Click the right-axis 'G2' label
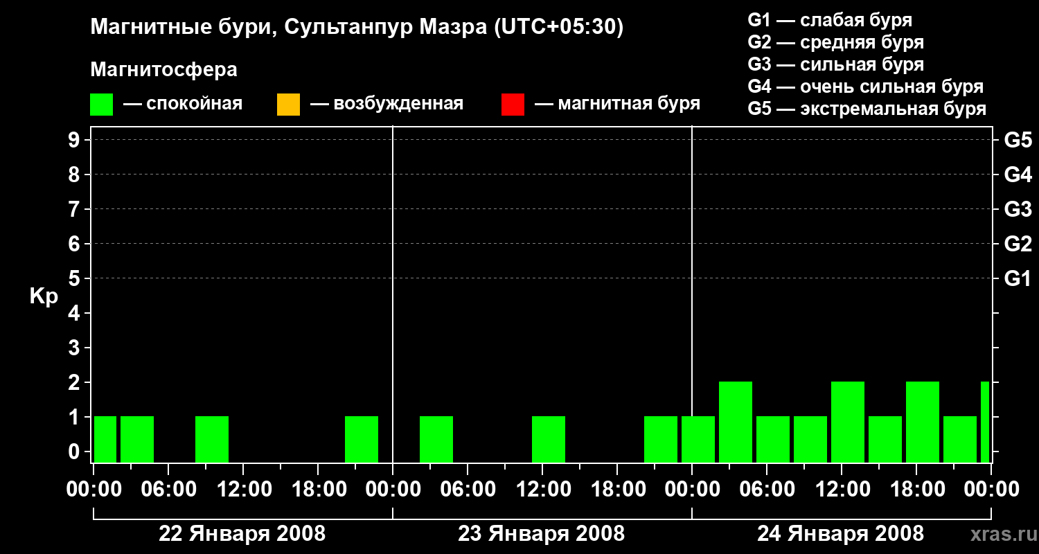The image size is (1039, 554). (1018, 244)
